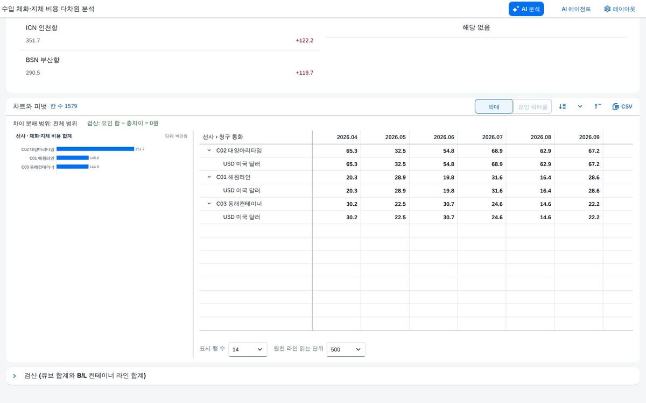Image resolution: width=646 pixels, height=403 pixels.
Task: Click the 칸 수 1579 label
Action: [64, 106]
